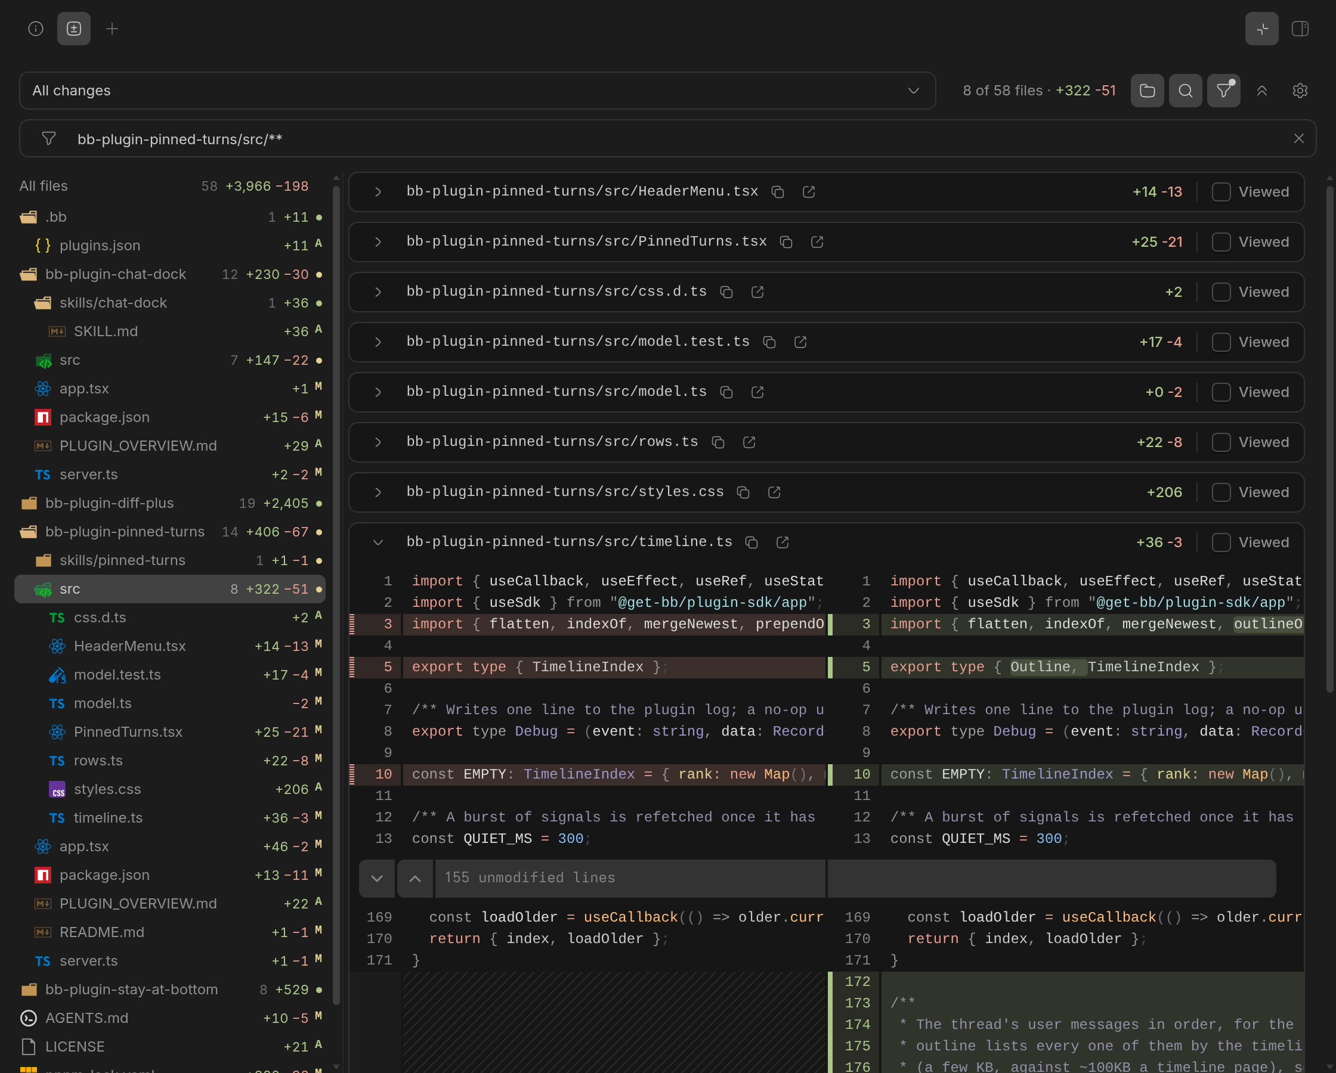The height and width of the screenshot is (1073, 1336).
Task: Mark model.test.ts as Viewed
Action: coord(1221,342)
